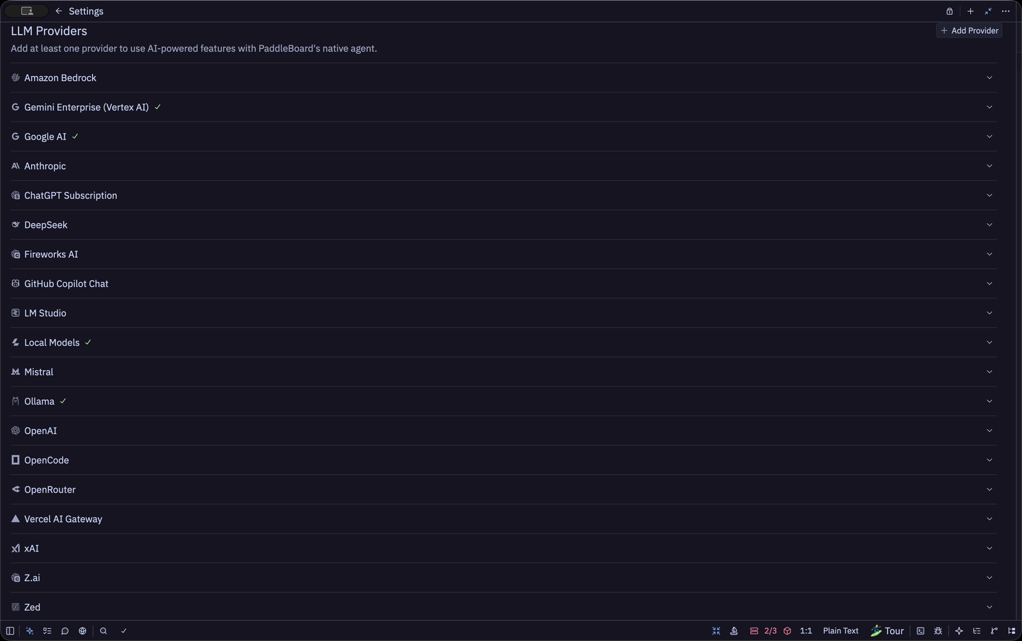
Task: Click the LLM Providers heading
Action: tap(49, 31)
